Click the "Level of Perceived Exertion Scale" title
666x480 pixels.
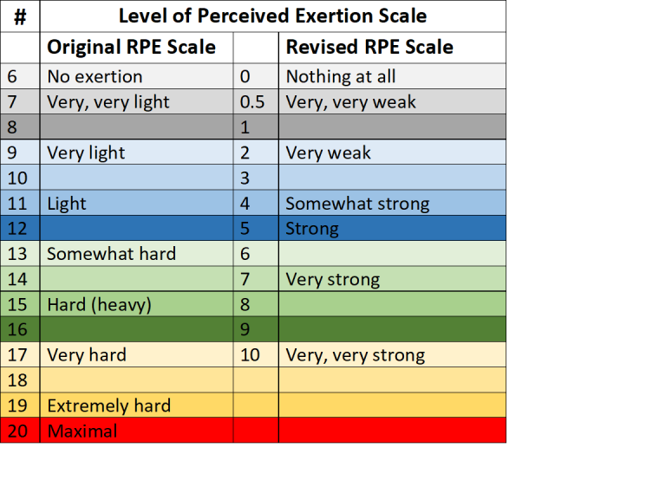click(x=272, y=16)
